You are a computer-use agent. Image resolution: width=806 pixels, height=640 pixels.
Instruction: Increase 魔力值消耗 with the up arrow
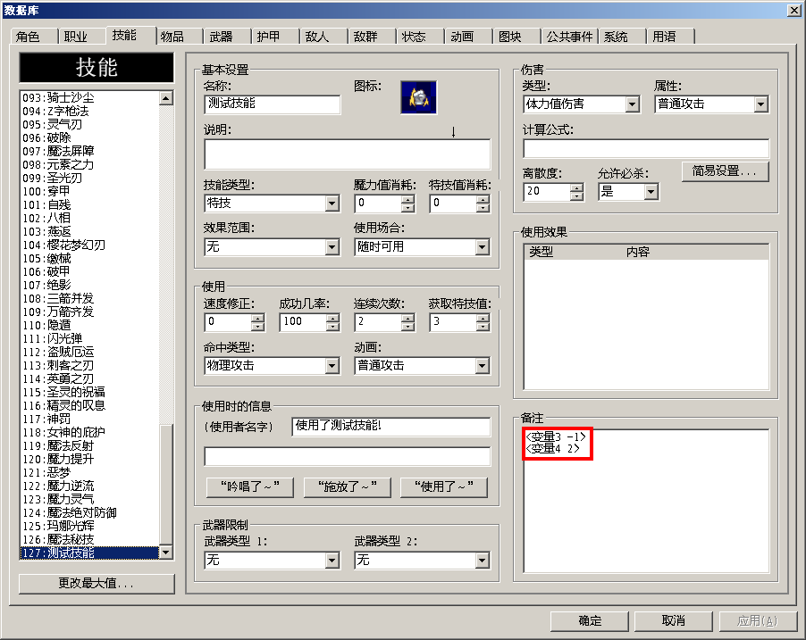point(407,200)
